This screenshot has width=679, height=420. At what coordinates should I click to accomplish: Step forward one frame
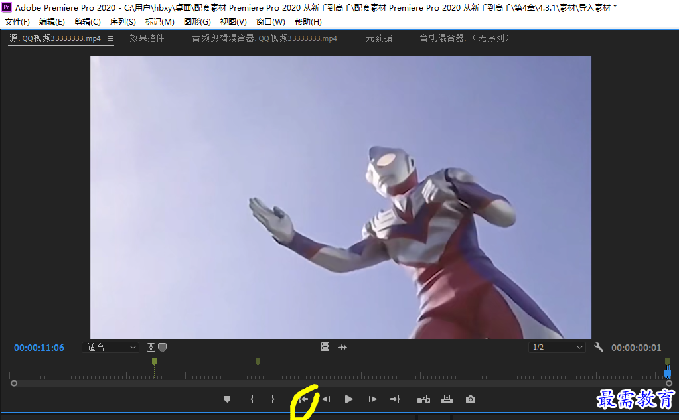point(372,399)
